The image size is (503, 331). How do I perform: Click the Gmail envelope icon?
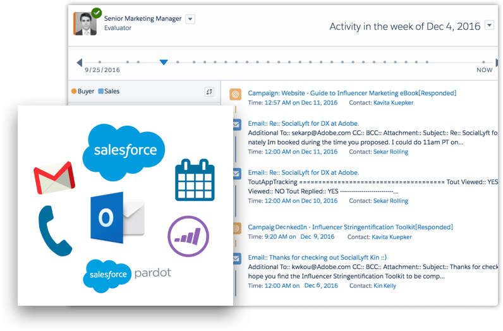click(54, 178)
